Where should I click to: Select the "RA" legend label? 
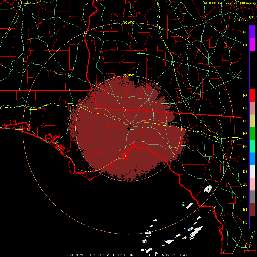[x=245, y=146]
